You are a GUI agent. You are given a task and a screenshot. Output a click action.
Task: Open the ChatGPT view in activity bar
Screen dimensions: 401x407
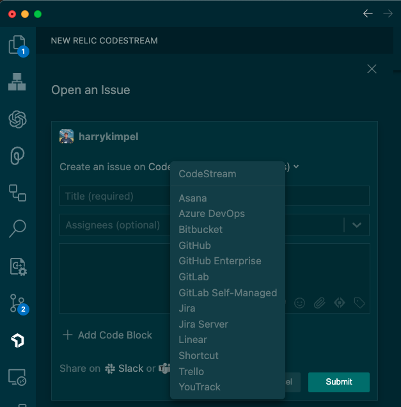point(17,119)
